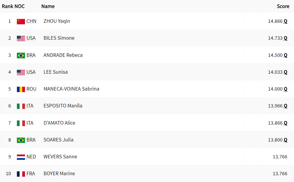The height and width of the screenshot is (182, 294).
Task: Sort by the Name column header
Action: pyautogui.click(x=48, y=6)
